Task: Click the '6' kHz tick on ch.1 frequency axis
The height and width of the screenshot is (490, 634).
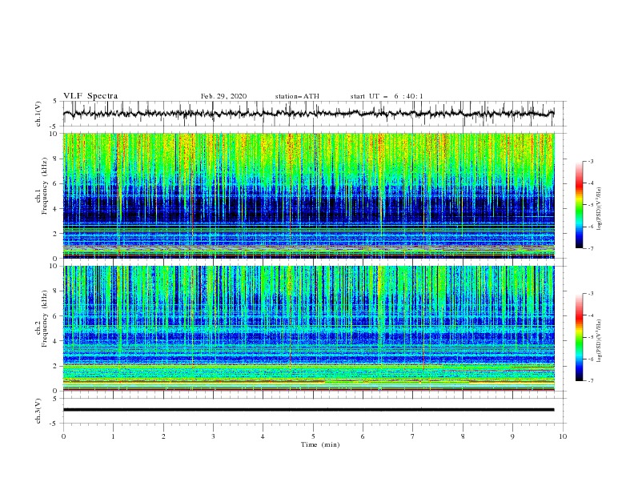Action: pos(55,183)
